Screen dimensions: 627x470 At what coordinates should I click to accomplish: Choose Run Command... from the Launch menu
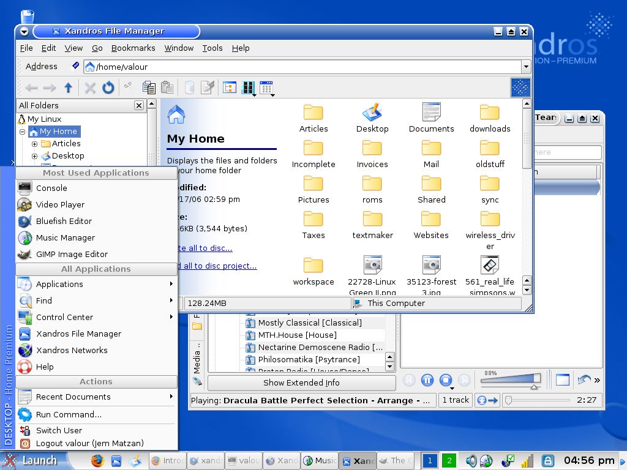pos(96,414)
